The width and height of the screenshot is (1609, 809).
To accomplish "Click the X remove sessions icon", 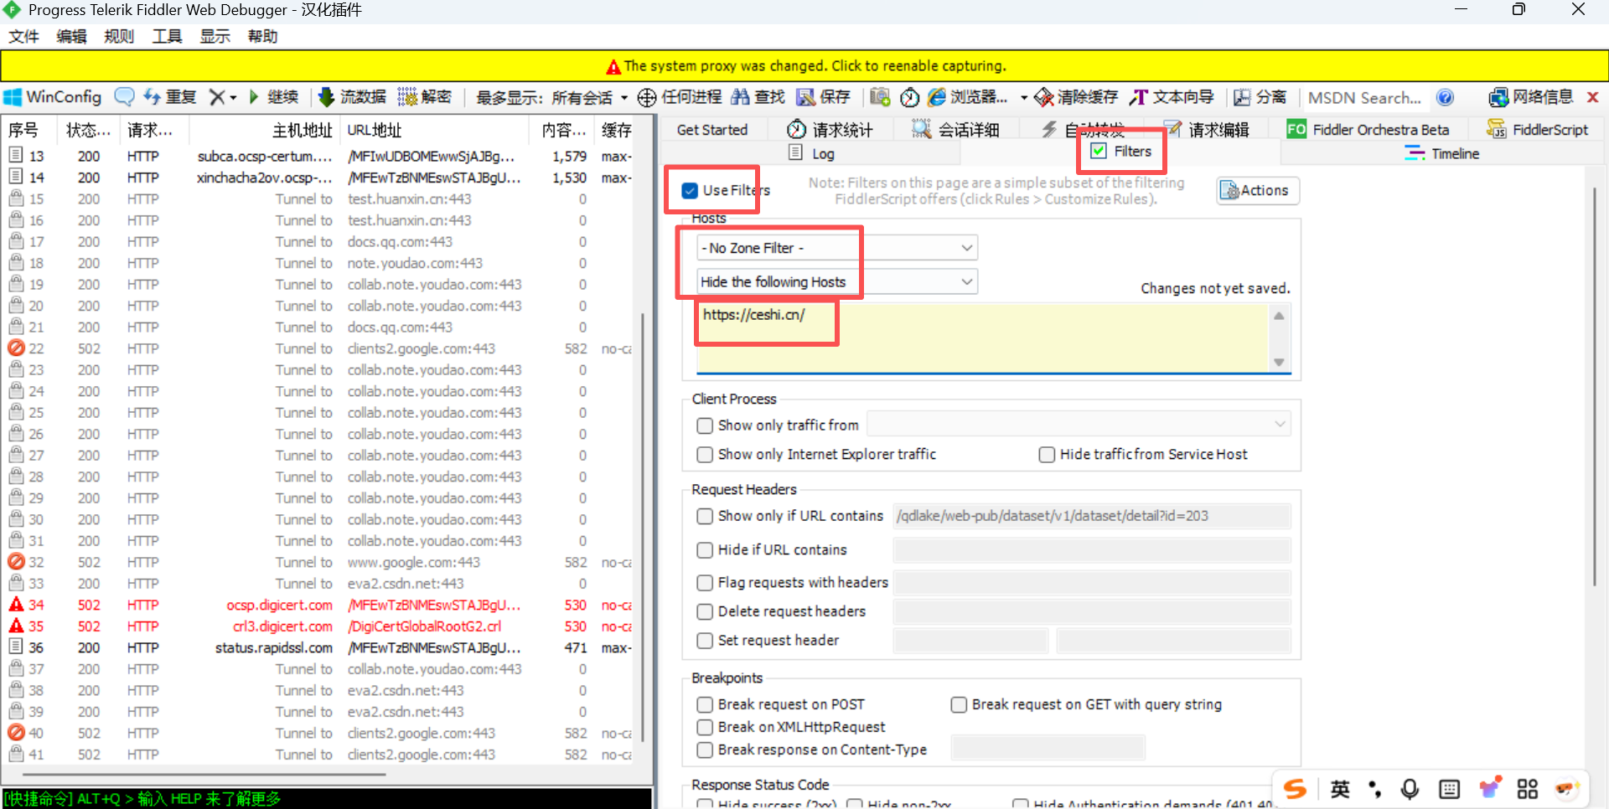I will pyautogui.click(x=217, y=97).
